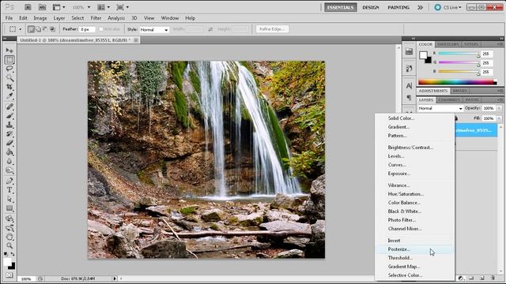Choose Curves from adjustment menu

415,165
